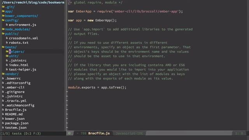Viewport: 249px width, 140px height.
Task: Place cursor on module.exports line
Action: point(97,87)
